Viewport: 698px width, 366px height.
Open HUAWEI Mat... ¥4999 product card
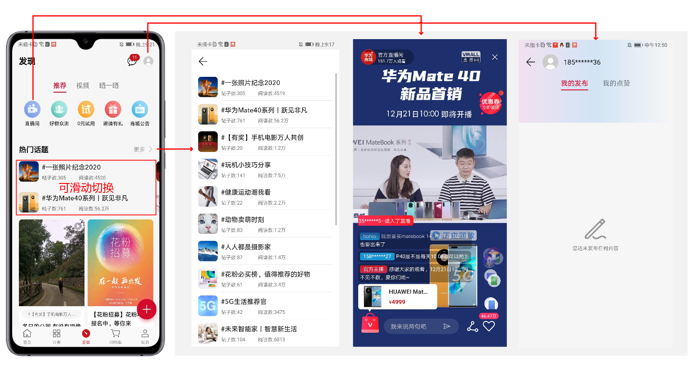[398, 296]
